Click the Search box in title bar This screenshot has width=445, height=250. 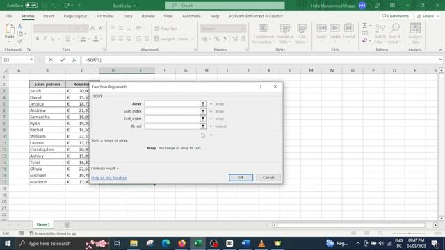click(x=225, y=6)
